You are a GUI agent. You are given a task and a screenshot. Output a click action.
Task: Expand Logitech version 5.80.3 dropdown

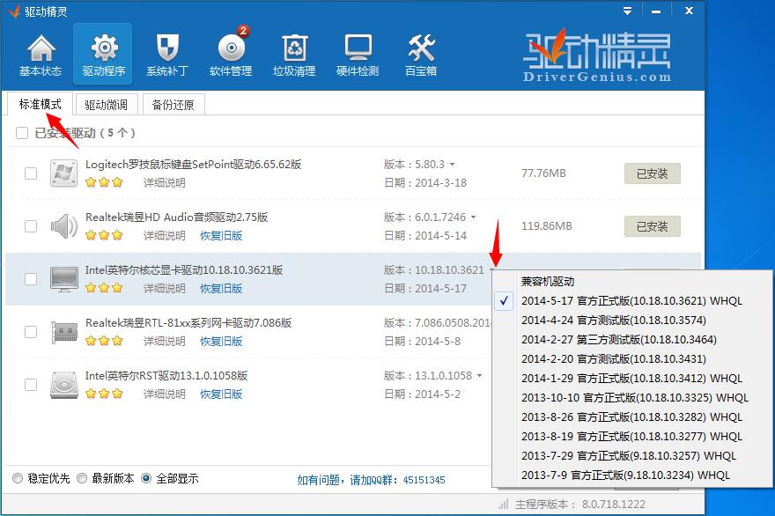coord(453,165)
